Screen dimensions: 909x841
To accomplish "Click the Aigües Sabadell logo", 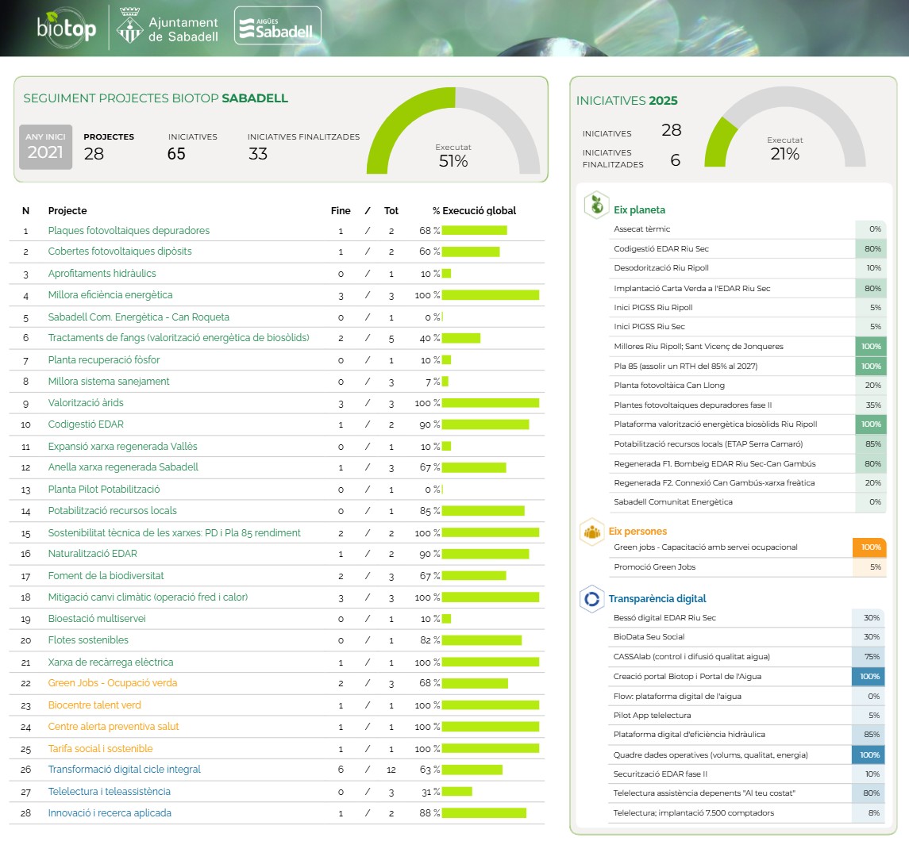I will (x=278, y=26).
